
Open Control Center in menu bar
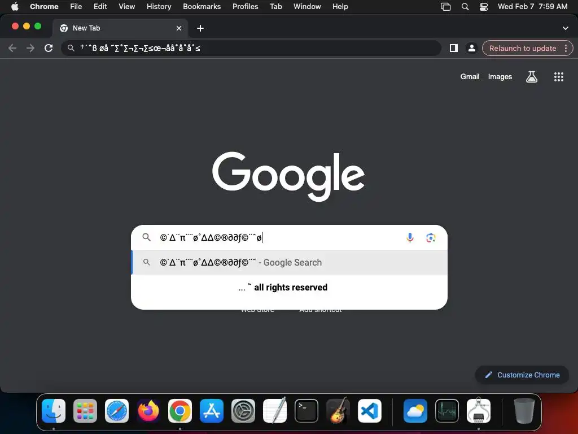coord(484,7)
